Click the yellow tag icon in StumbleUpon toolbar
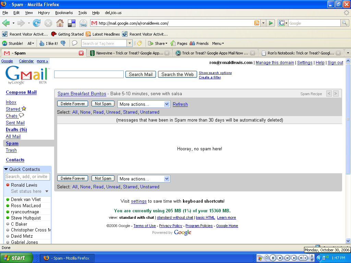The width and height of the screenshot is (351, 263). pyautogui.click(x=140, y=43)
